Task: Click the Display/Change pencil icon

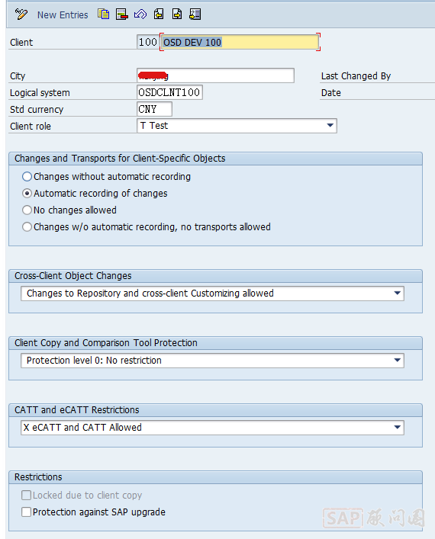Action: pos(21,14)
